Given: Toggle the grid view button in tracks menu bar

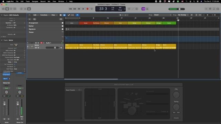Looking at the screenshot, I should click(61, 15).
